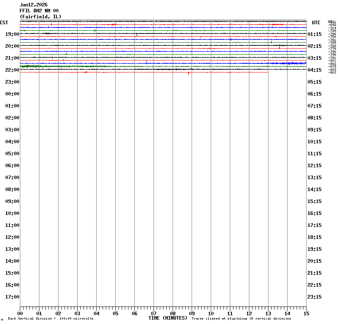Click the Each Vertical Division scale note
338x324 pixels.
coord(51,318)
